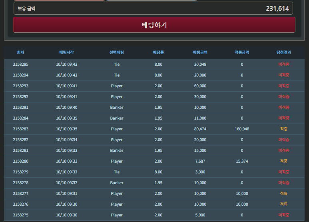Click the 적중금액 column header
Screen dimensions: 309x222
(x=242, y=52)
